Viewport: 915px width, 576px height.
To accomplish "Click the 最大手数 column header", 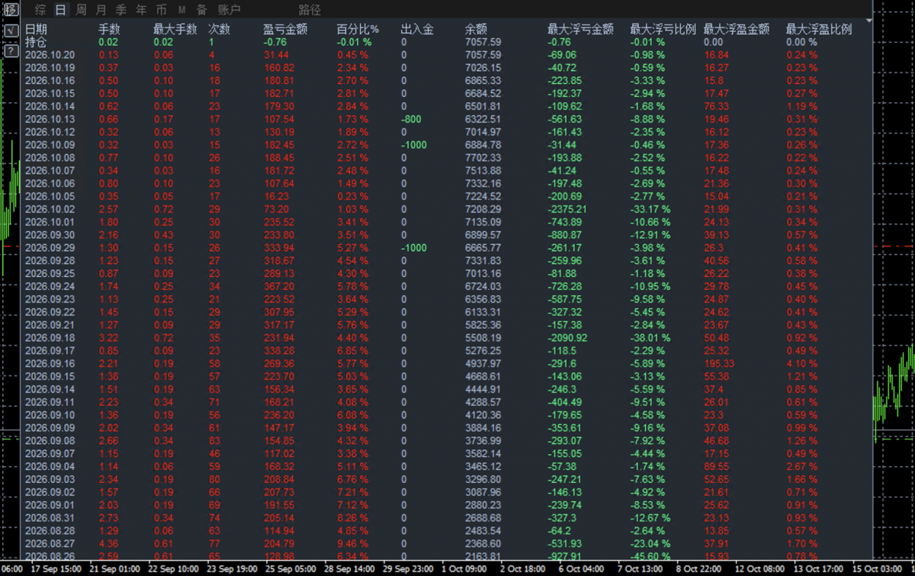I will coord(175,29).
